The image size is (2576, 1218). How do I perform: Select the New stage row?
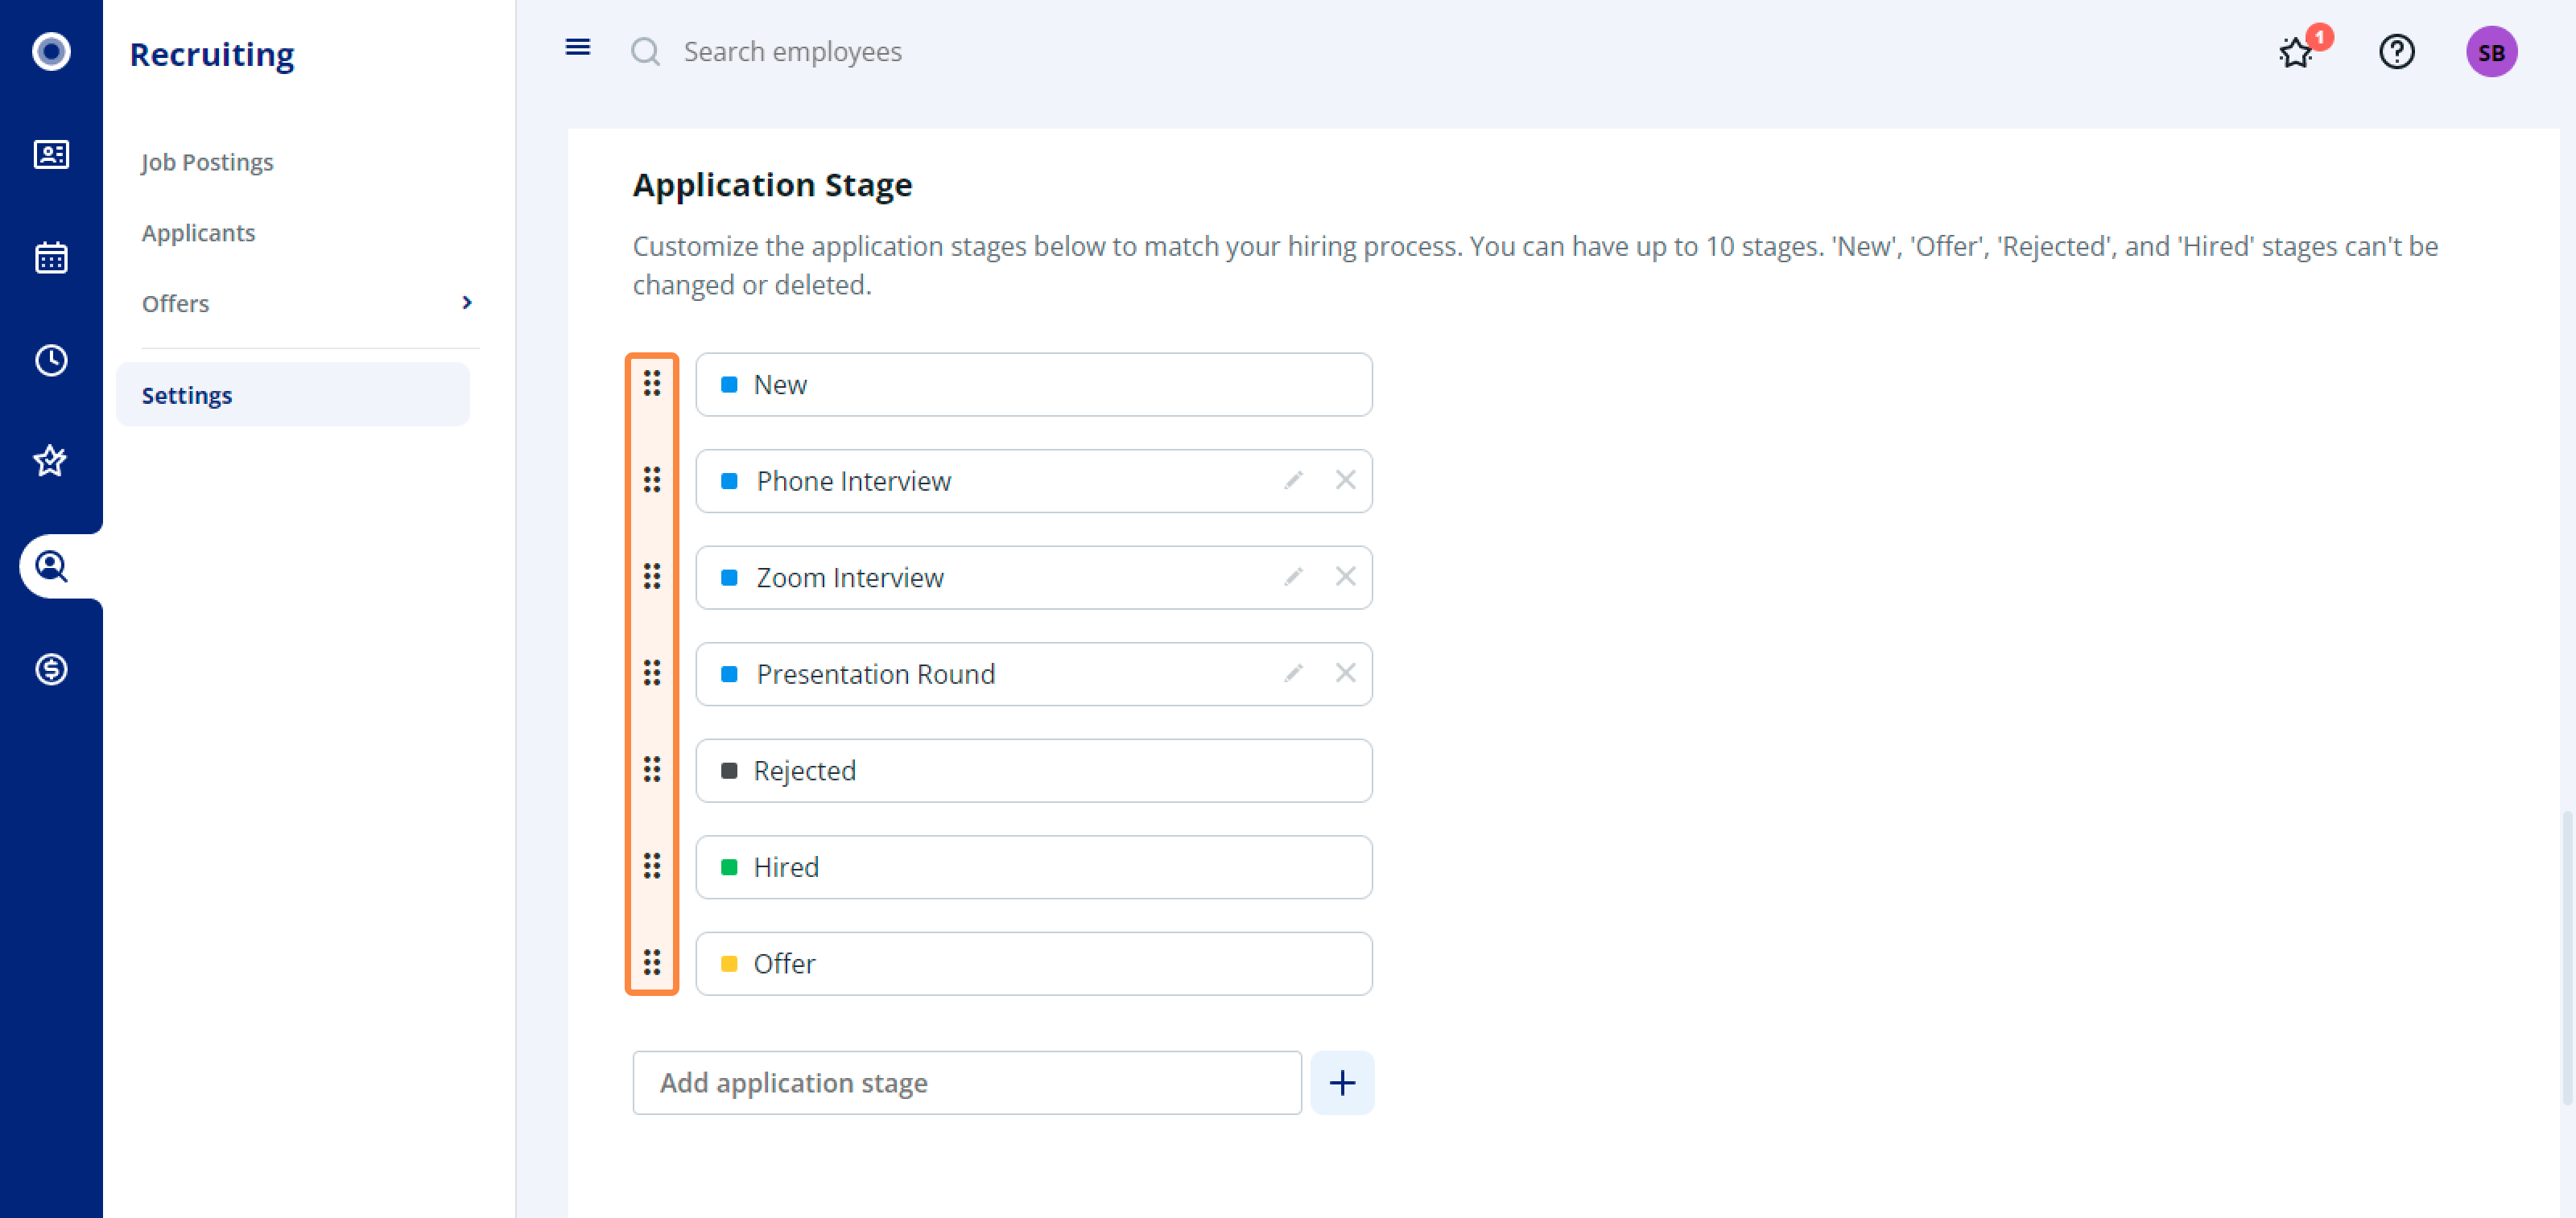coord(1034,385)
